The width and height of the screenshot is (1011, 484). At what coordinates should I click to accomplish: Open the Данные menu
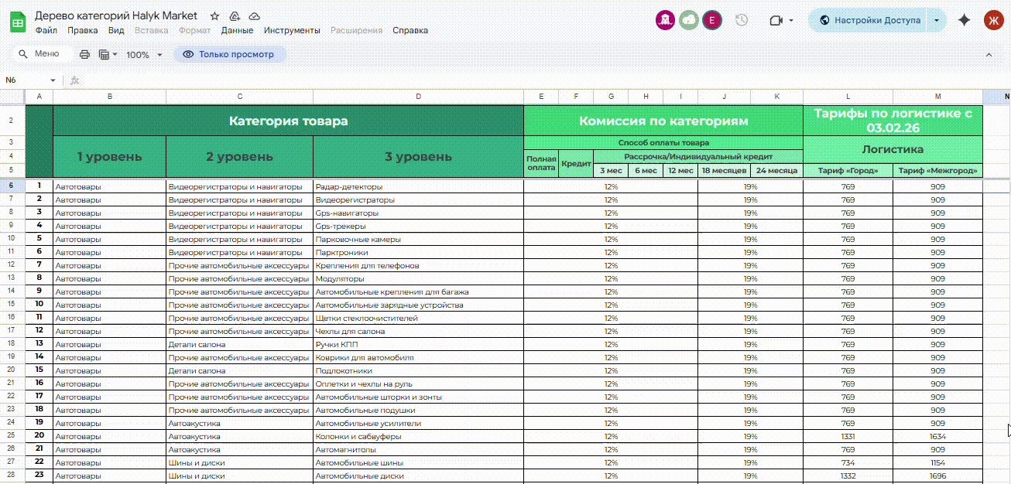click(x=237, y=31)
